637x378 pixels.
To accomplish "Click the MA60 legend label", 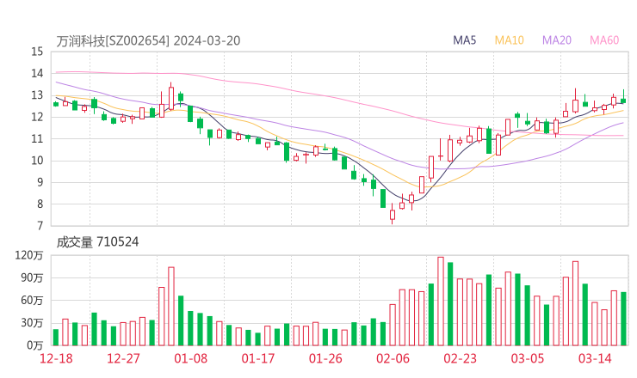I will 604,40.
